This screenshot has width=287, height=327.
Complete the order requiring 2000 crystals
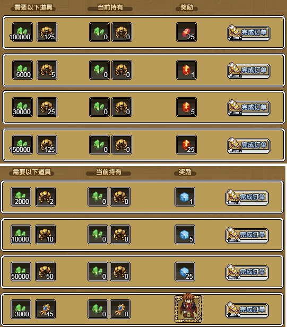[247, 197]
